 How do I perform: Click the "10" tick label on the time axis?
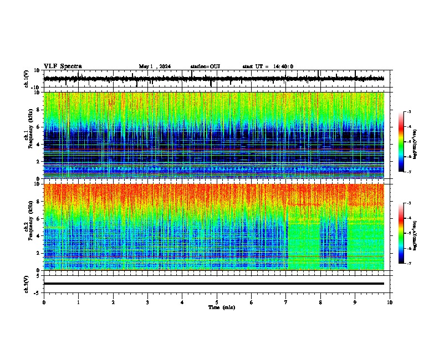coord(390,302)
